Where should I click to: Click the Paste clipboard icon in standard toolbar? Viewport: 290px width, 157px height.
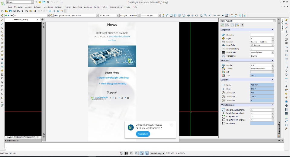[x=31, y=11]
